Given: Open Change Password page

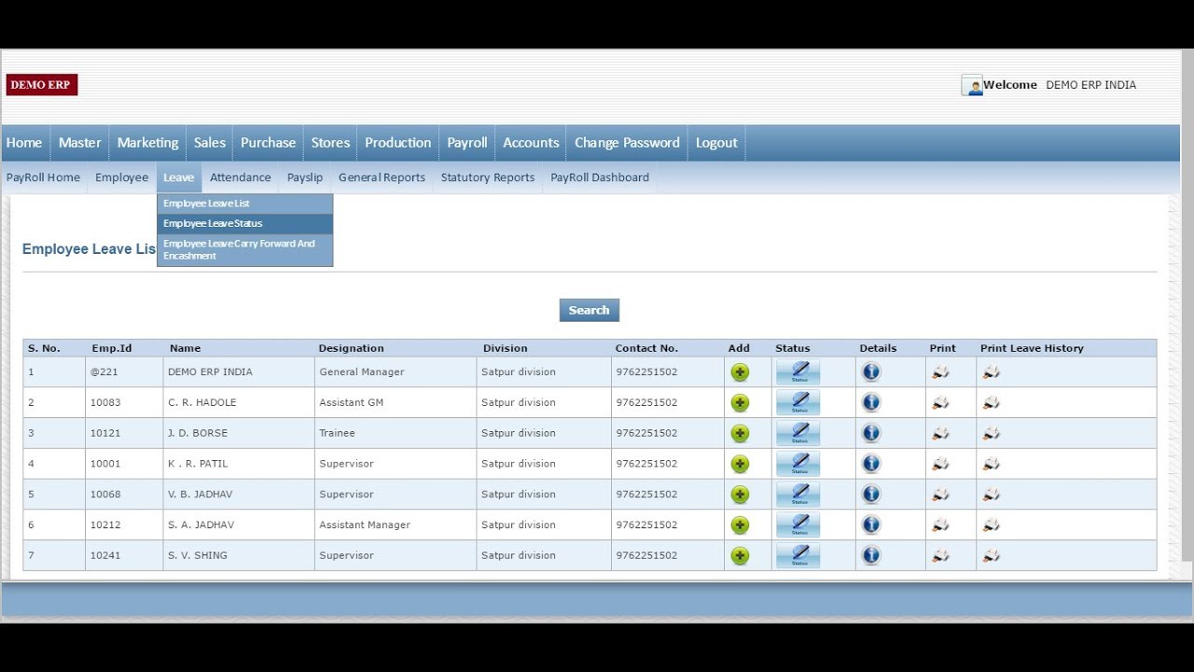Looking at the screenshot, I should point(627,143).
